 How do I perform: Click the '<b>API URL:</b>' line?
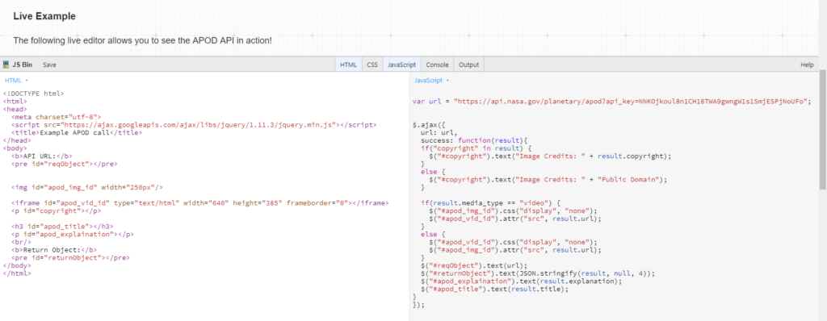pyautogui.click(x=42, y=156)
